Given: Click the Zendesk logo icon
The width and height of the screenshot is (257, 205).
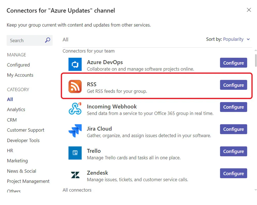Looking at the screenshot, I should [75, 175].
